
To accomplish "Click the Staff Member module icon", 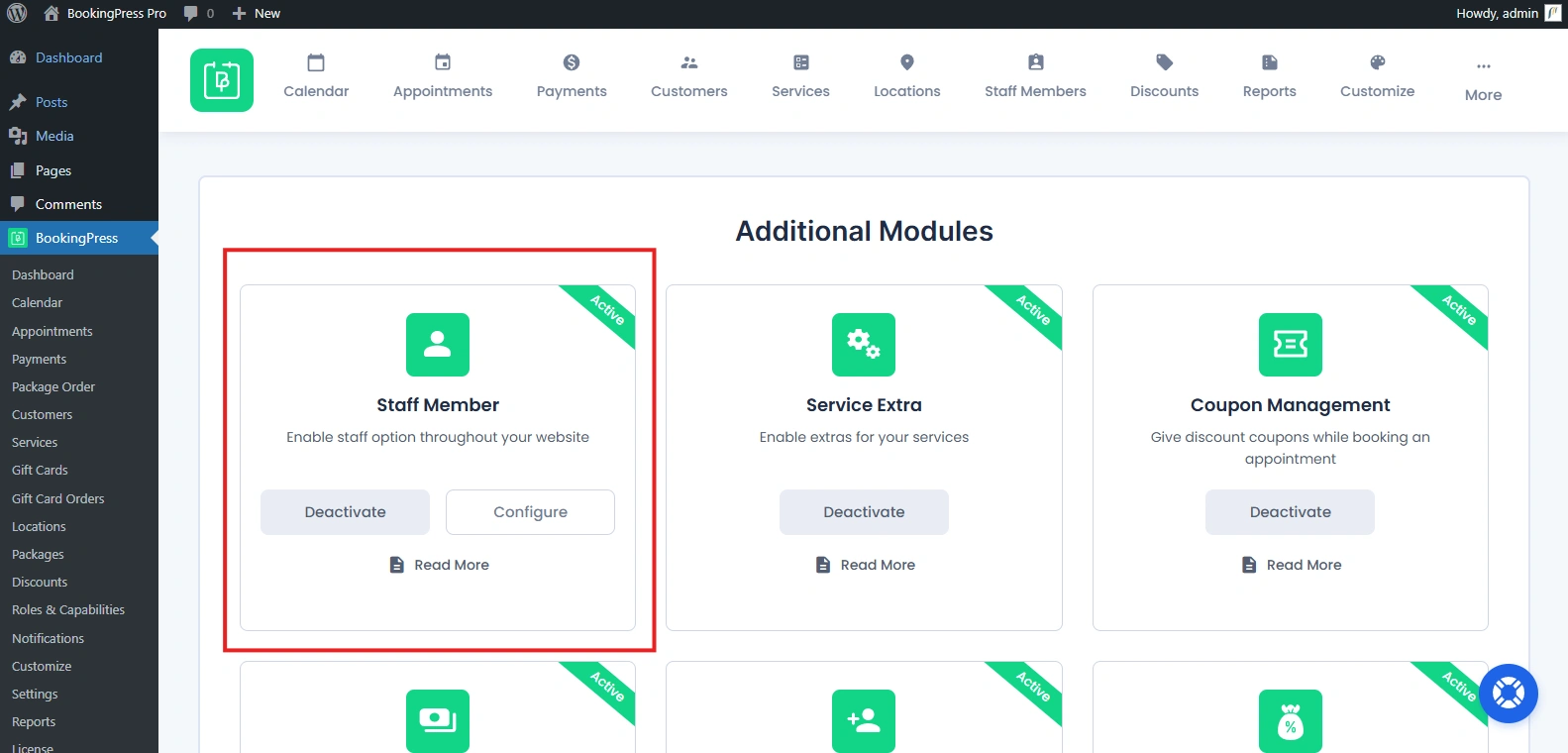I will pos(438,345).
